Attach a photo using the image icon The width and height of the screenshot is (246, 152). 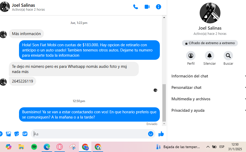[9, 134]
